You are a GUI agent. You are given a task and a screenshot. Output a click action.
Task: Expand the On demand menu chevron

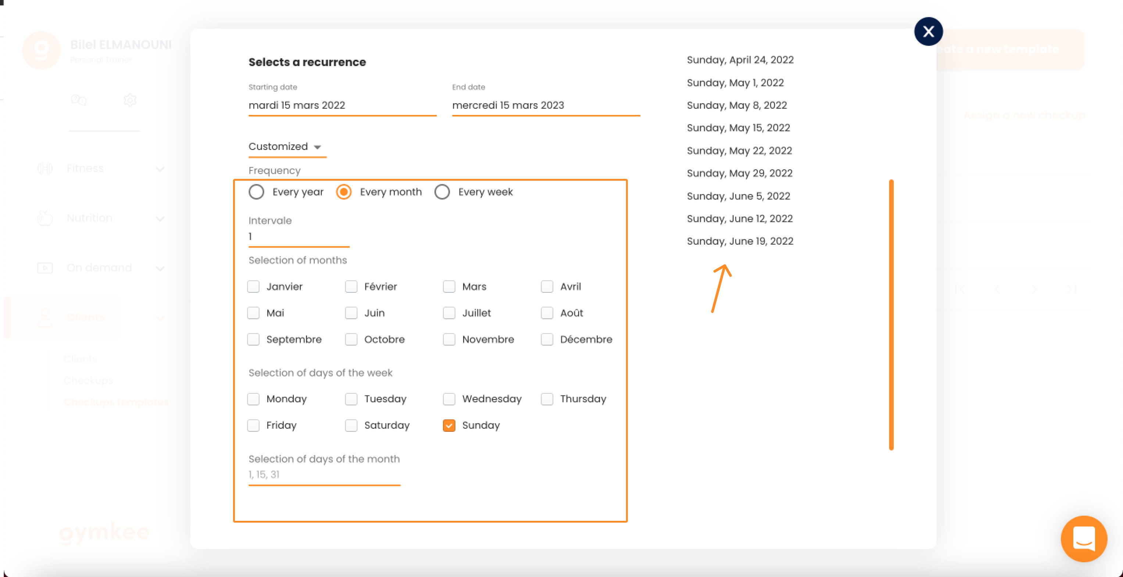(160, 268)
